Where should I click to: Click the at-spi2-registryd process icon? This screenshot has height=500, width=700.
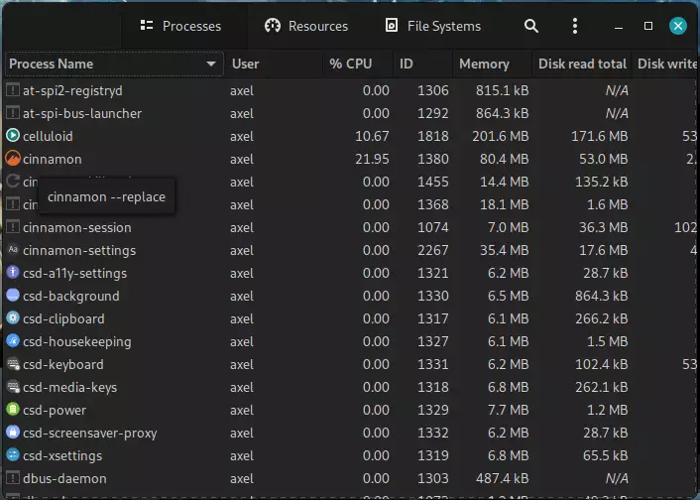tap(13, 90)
